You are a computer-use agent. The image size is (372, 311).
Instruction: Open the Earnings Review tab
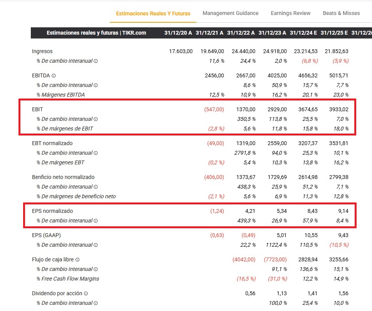pyautogui.click(x=290, y=13)
